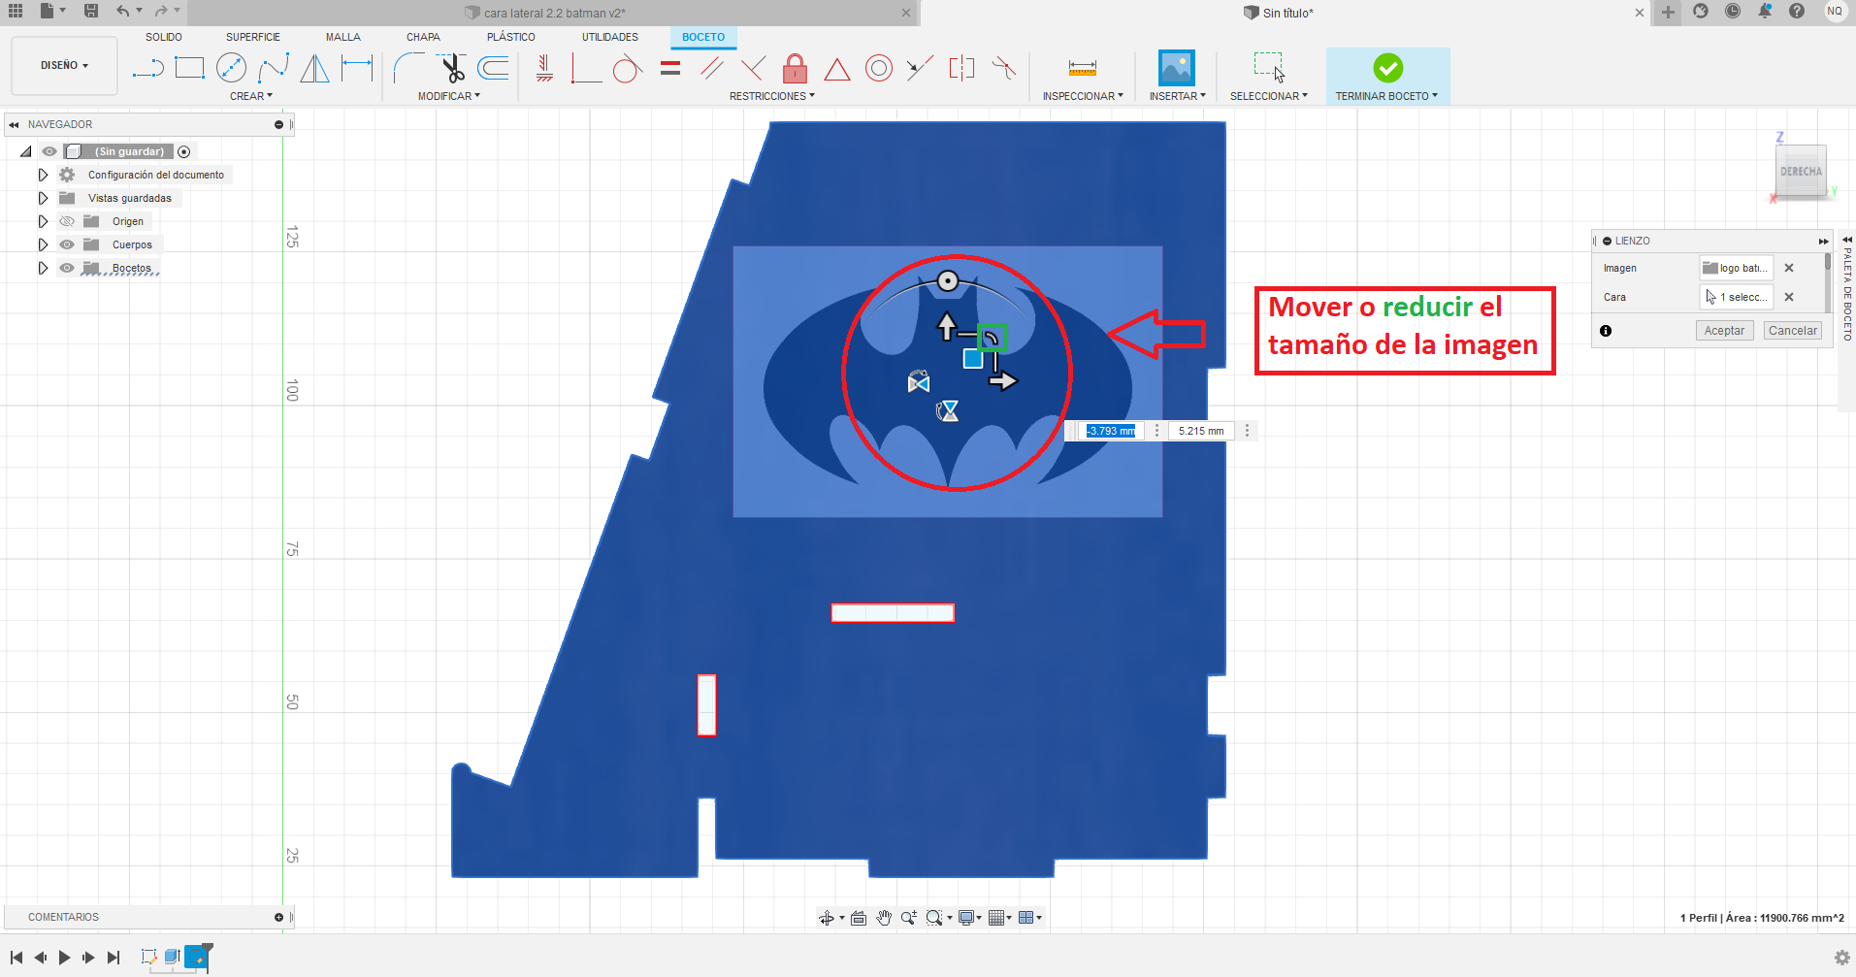This screenshot has height=977, width=1856.
Task: Apply the Horizontal/Vertical constraint
Action: 544,68
